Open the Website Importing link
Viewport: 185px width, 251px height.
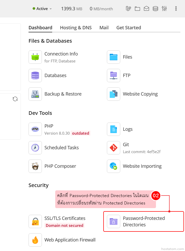pyautogui.click(x=142, y=166)
